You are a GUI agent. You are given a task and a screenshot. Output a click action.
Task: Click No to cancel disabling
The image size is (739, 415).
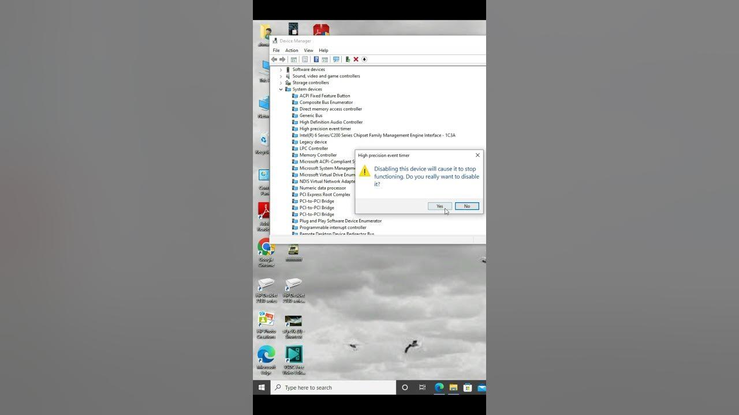[x=466, y=206]
